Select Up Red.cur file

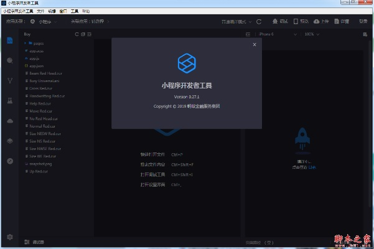click(39, 171)
